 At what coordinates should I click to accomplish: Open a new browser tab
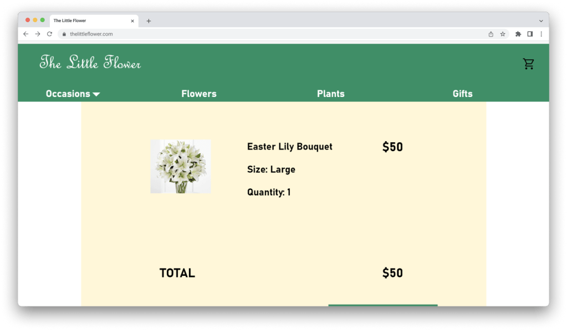pyautogui.click(x=149, y=21)
